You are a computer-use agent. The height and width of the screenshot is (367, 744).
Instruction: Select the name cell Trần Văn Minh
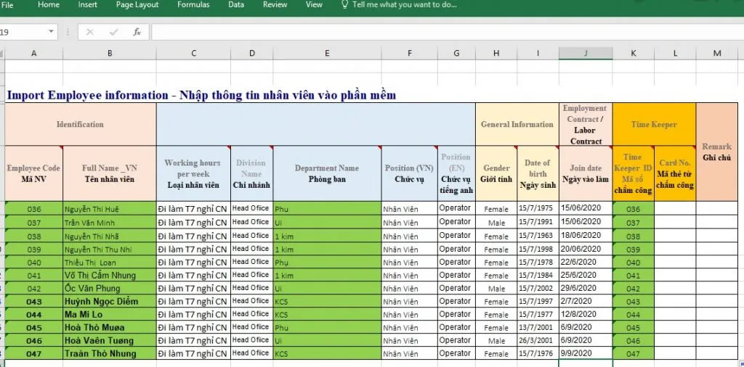110,222
